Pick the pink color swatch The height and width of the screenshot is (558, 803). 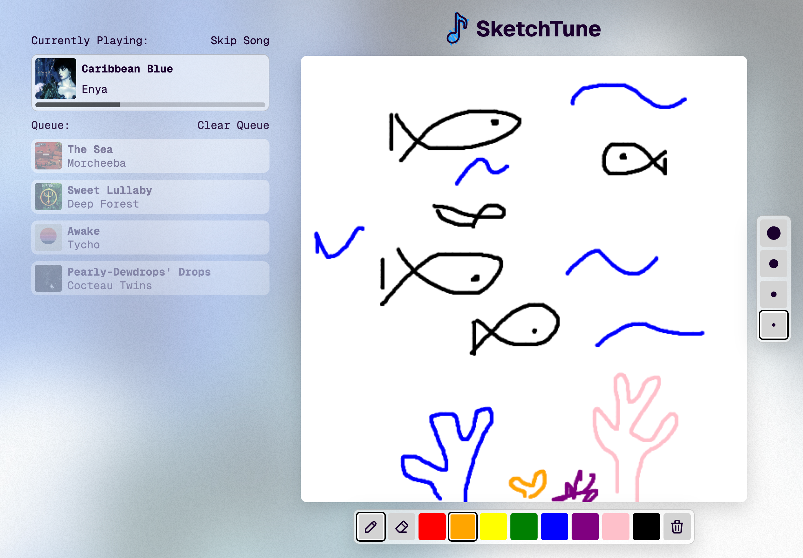[616, 527]
